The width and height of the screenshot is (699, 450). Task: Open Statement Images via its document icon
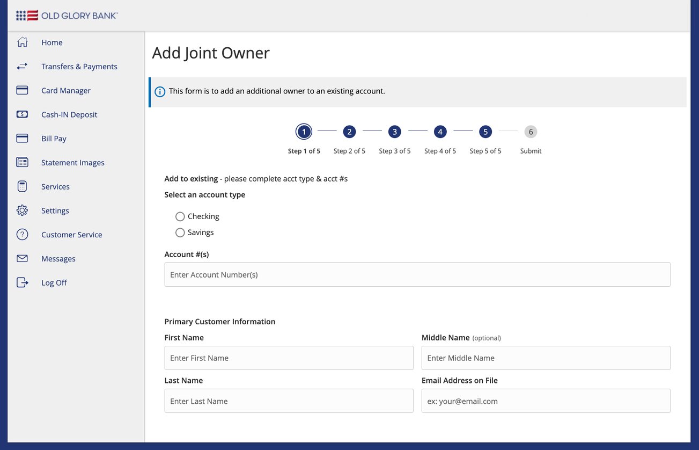point(22,162)
